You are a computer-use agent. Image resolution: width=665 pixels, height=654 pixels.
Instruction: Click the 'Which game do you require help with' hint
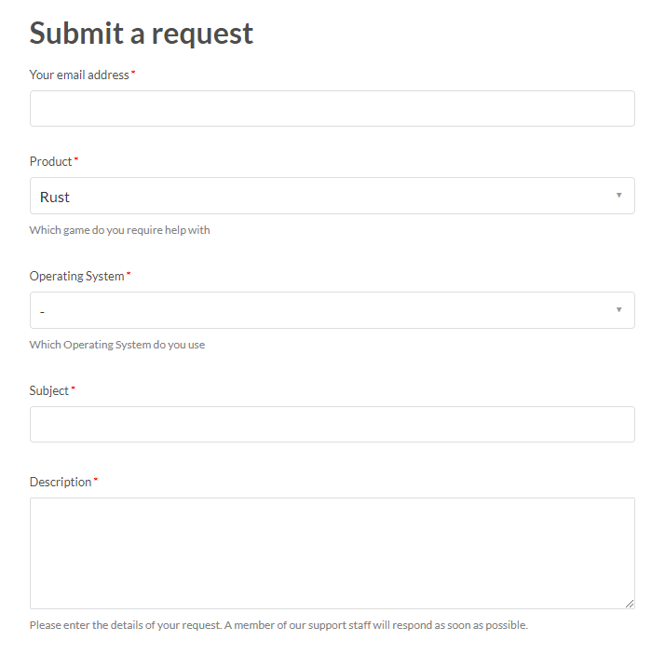pos(119,230)
